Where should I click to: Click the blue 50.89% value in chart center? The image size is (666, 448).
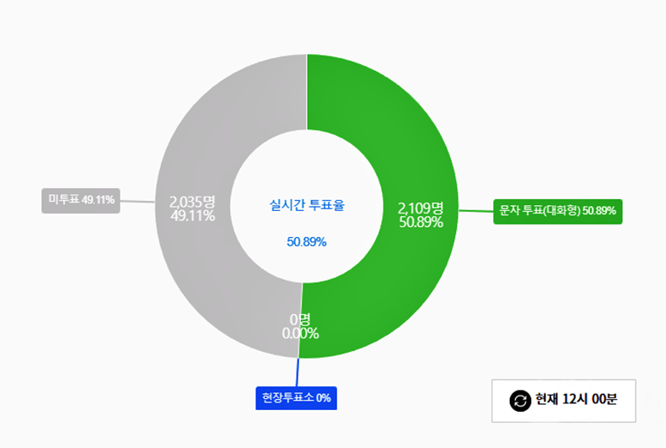pyautogui.click(x=307, y=242)
